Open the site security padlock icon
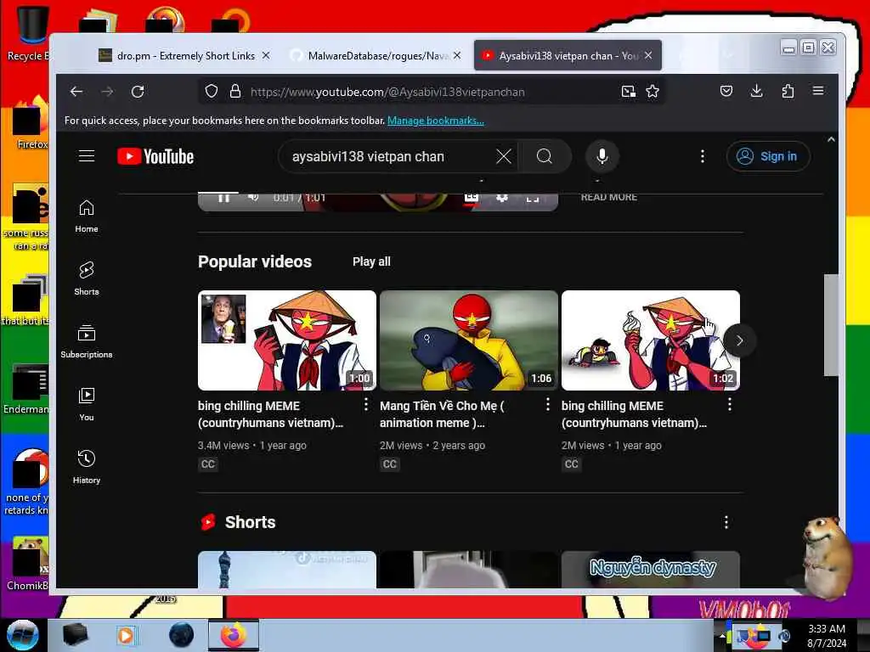Screen dimensions: 870x652 (235, 92)
